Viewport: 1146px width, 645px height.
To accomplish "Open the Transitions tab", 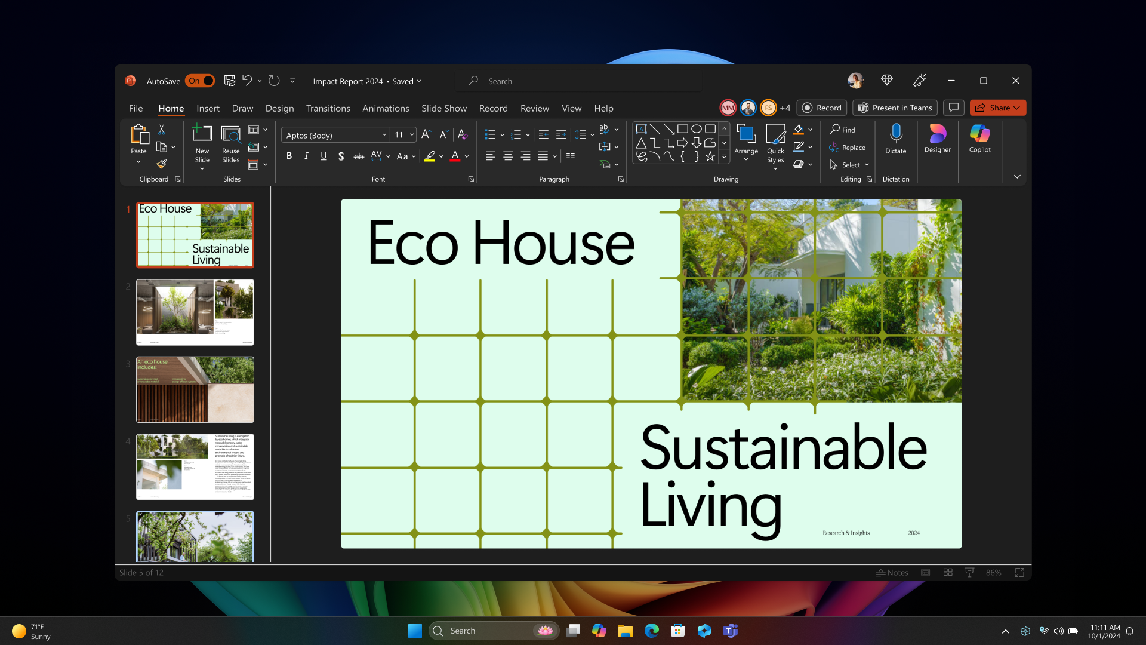I will [x=328, y=108].
